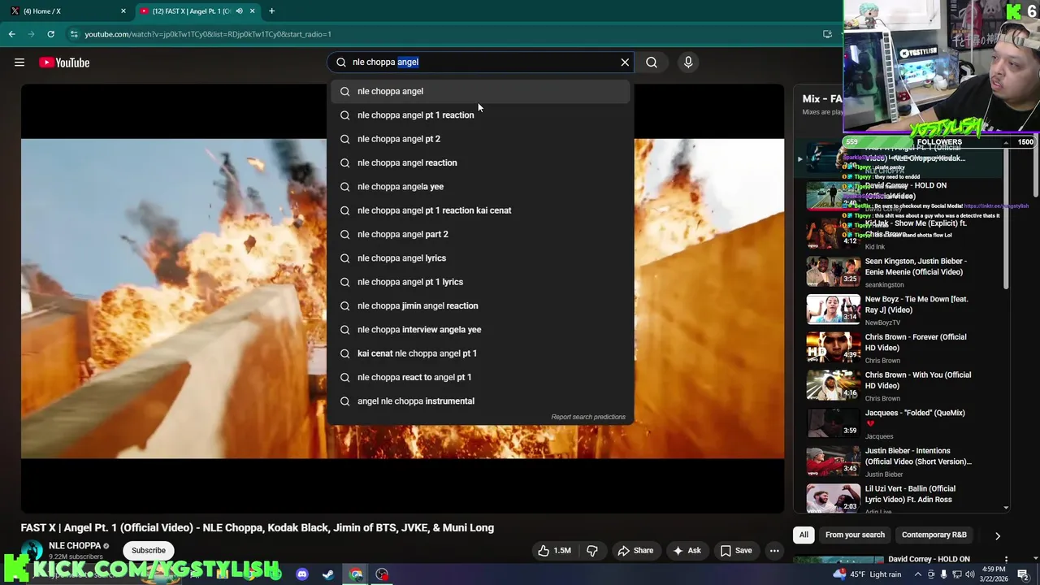Open options menu for David Correy HOLD ON below
The height and width of the screenshot is (585, 1040).
pos(1006,559)
